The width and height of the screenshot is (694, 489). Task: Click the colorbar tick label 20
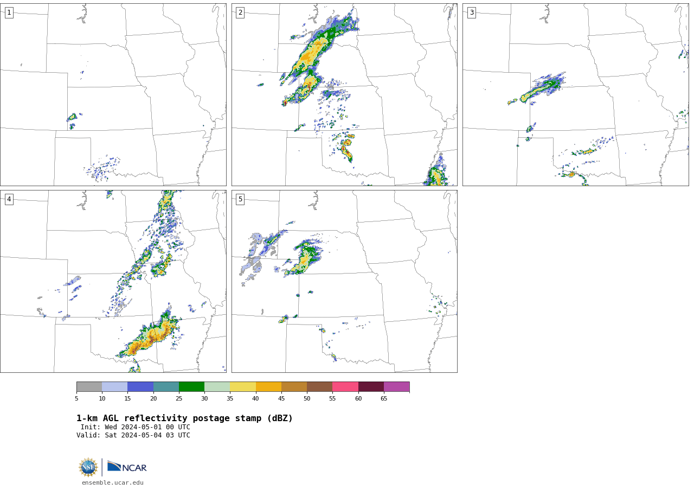(x=153, y=398)
